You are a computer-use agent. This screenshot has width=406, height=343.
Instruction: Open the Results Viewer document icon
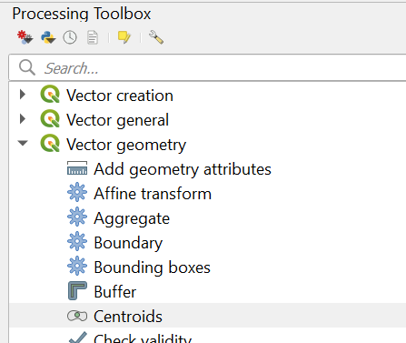pos(93,37)
